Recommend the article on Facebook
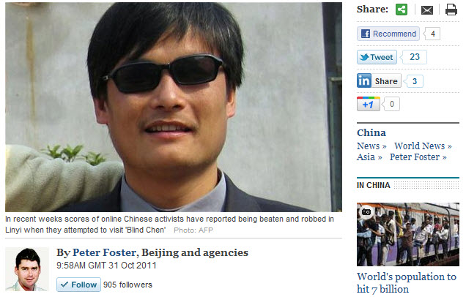 (388, 34)
